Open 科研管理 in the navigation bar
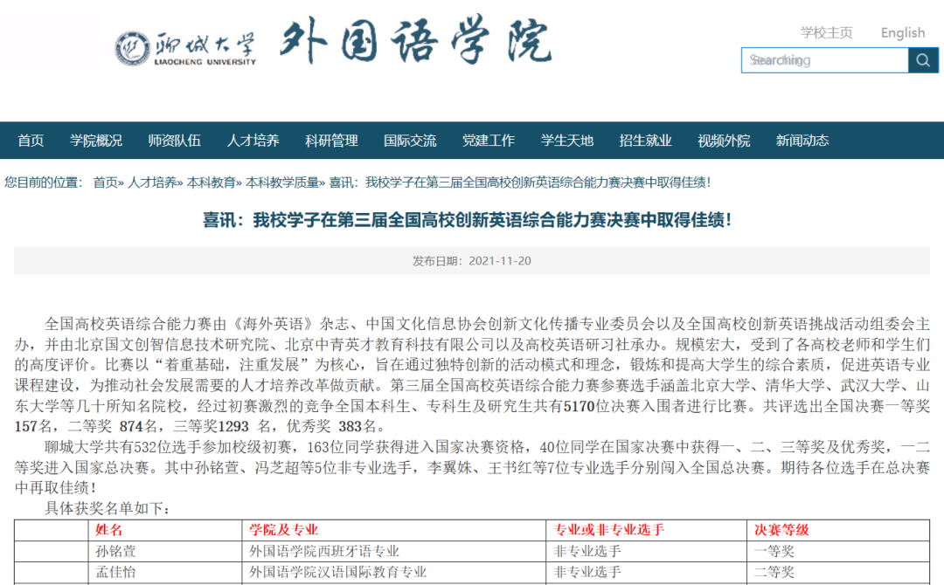Screen dimensions: 944x585 tap(332, 141)
